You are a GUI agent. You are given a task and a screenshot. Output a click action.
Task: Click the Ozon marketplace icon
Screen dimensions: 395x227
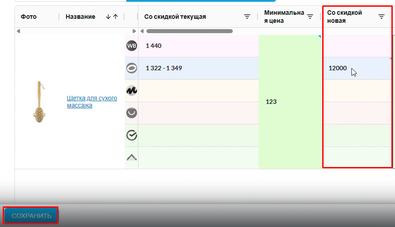pos(131,68)
